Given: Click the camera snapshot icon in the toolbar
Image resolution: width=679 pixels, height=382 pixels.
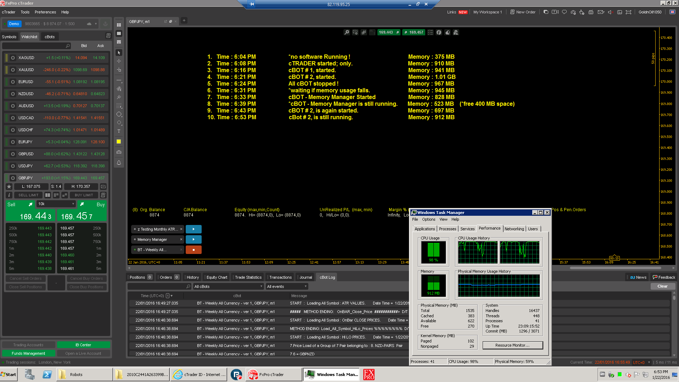Looking at the screenshot, I should tap(119, 152).
